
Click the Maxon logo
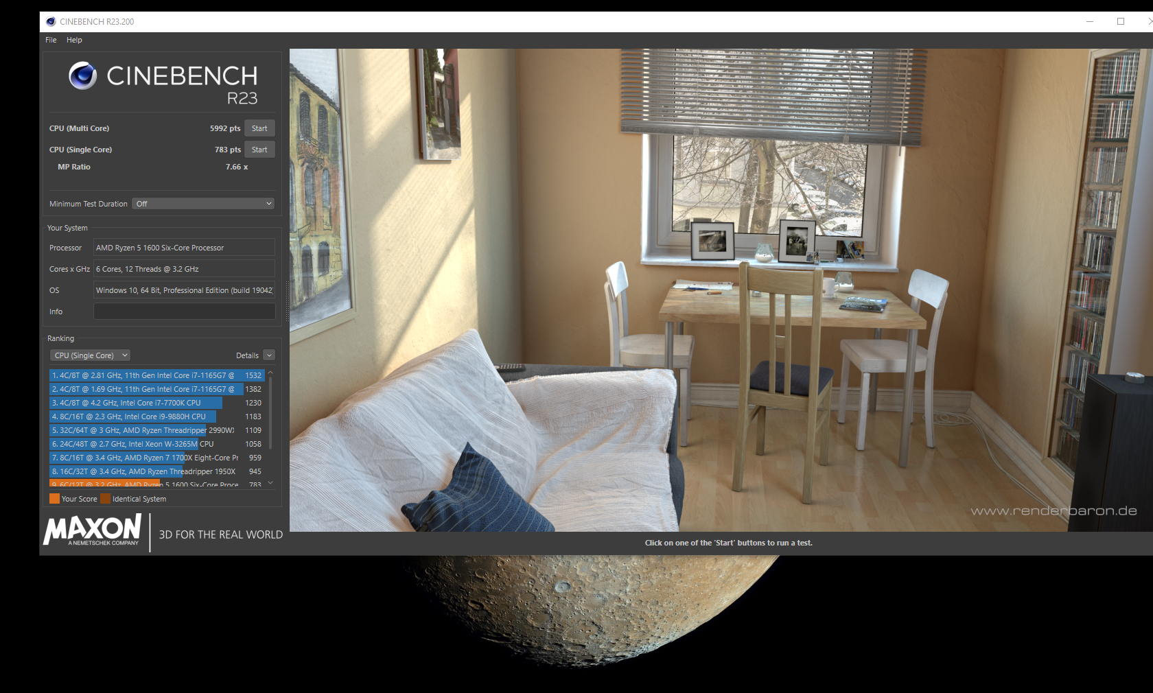[93, 530]
